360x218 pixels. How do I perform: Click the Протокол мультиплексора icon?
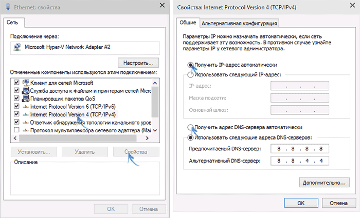click(x=26, y=130)
